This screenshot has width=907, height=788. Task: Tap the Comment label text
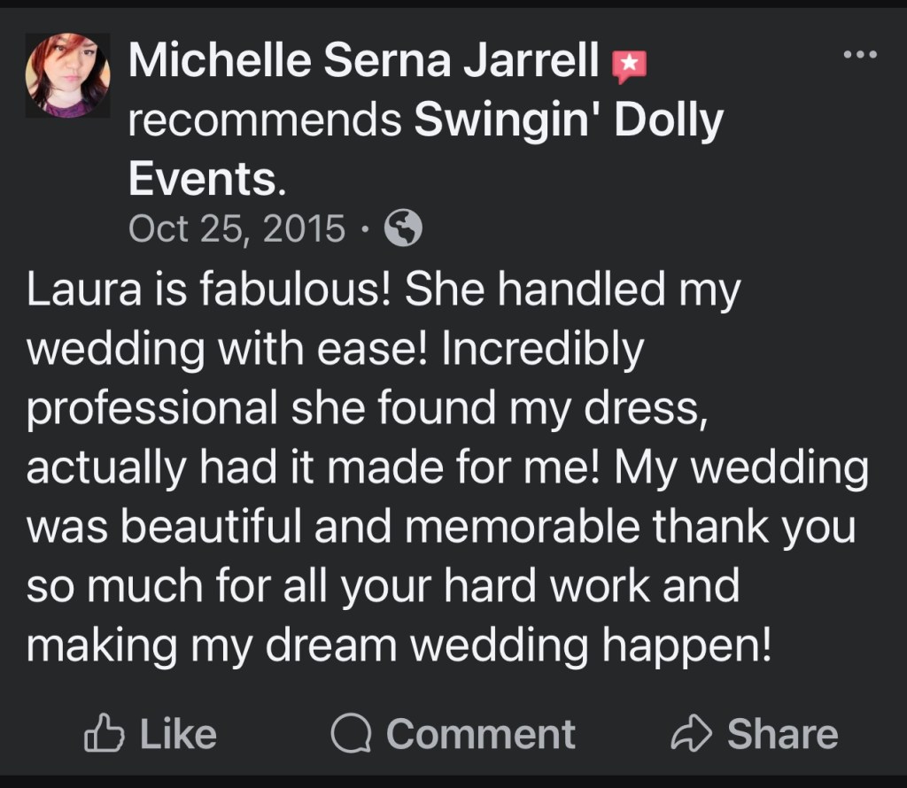[x=481, y=734]
